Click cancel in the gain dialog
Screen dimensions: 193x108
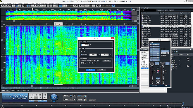(101, 70)
